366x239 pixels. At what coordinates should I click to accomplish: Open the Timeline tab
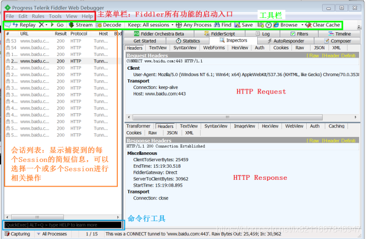[x=340, y=34]
